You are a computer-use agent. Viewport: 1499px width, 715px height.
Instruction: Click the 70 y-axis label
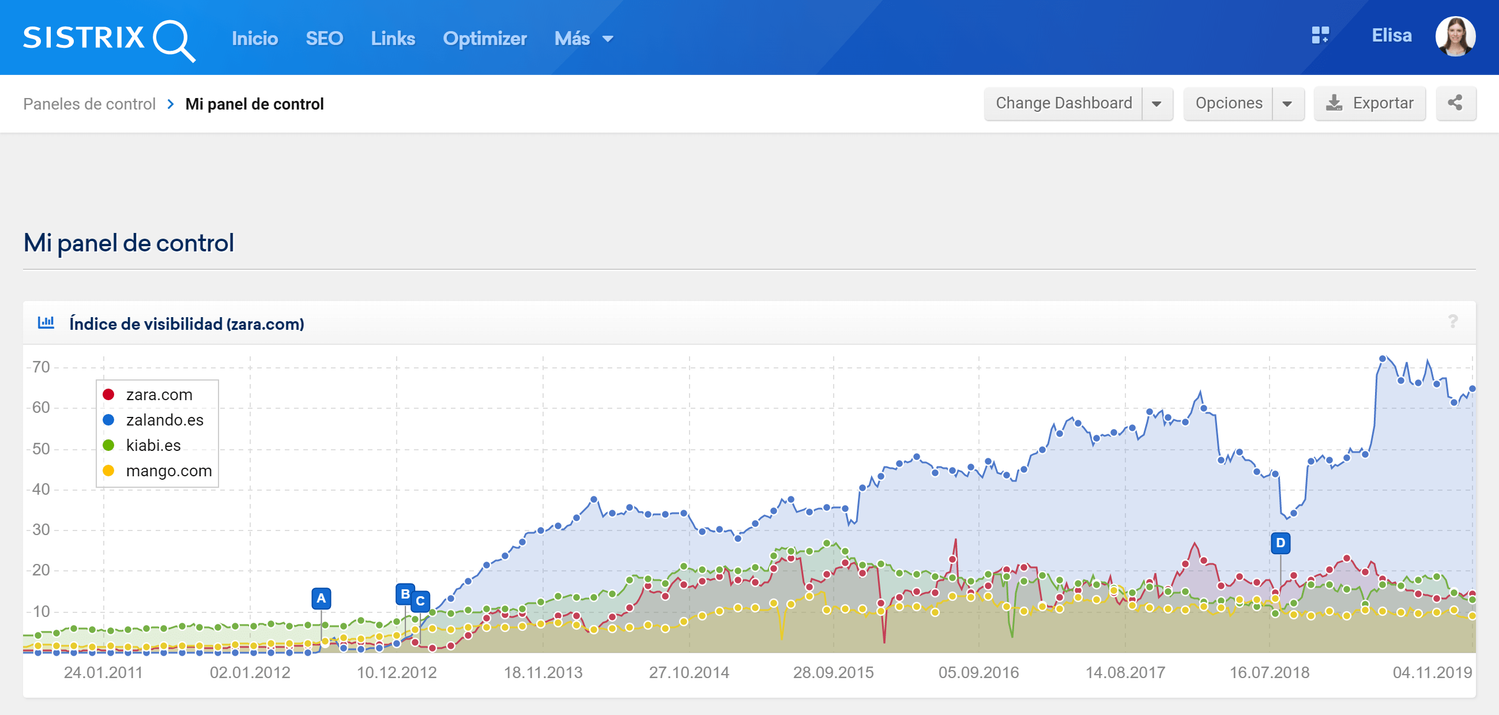41,367
